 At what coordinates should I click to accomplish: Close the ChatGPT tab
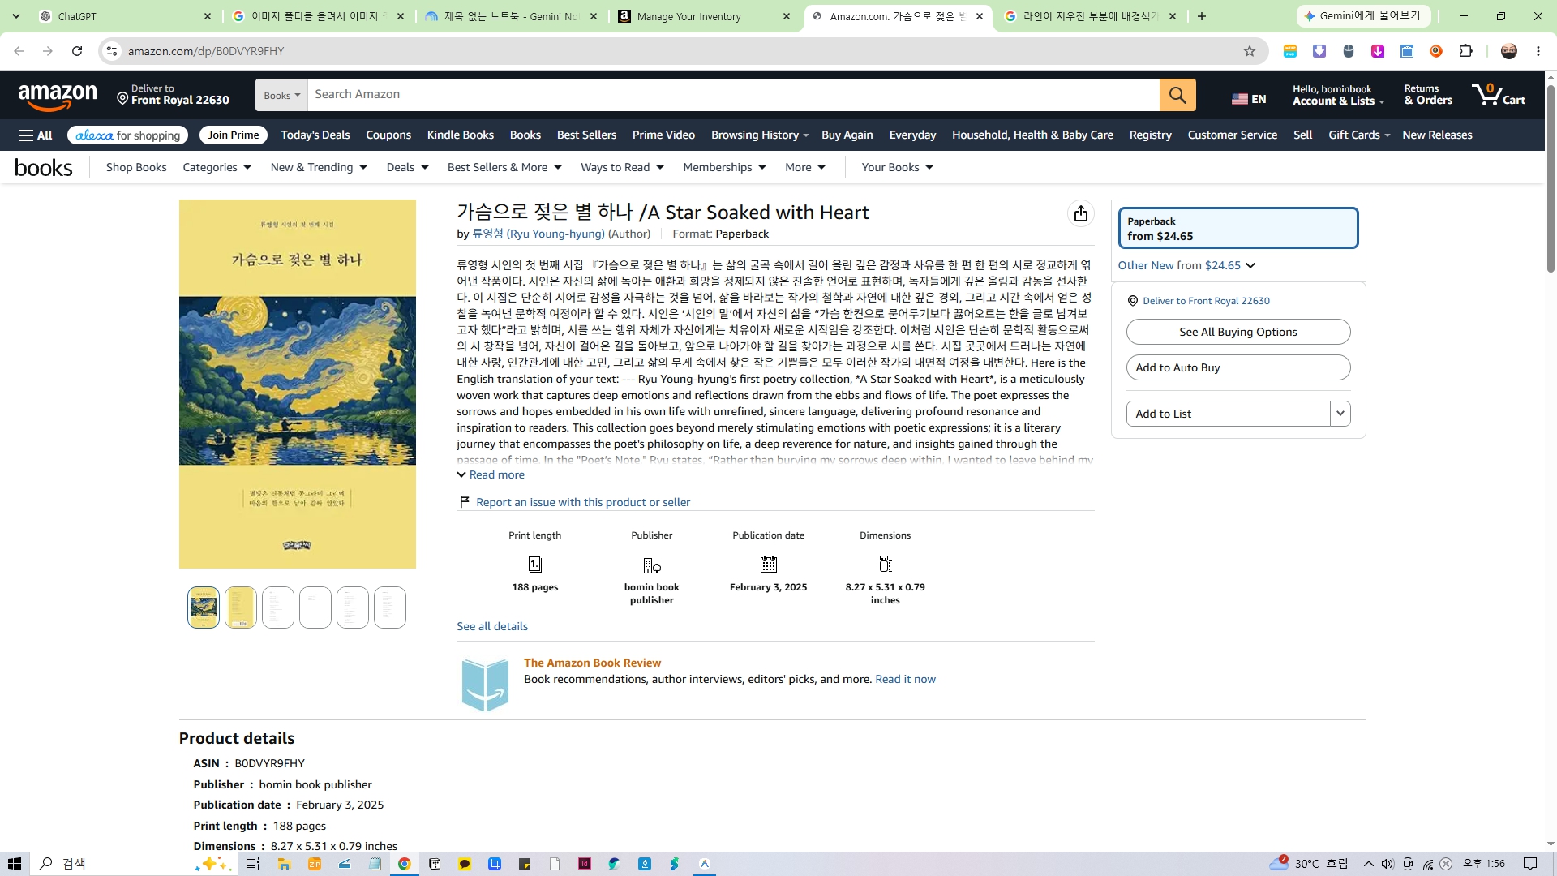208,16
